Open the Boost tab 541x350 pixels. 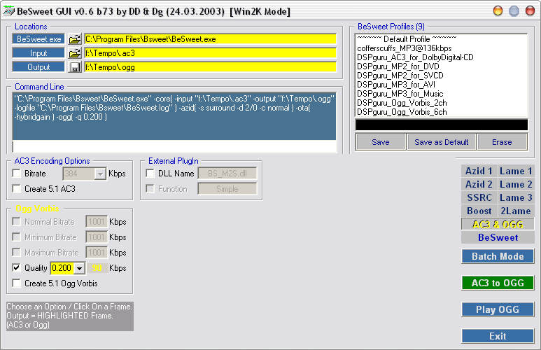(479, 211)
